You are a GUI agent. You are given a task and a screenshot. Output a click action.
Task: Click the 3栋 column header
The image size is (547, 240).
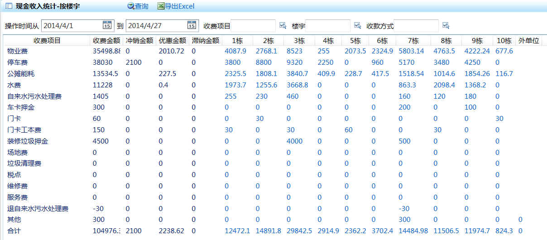click(299, 41)
